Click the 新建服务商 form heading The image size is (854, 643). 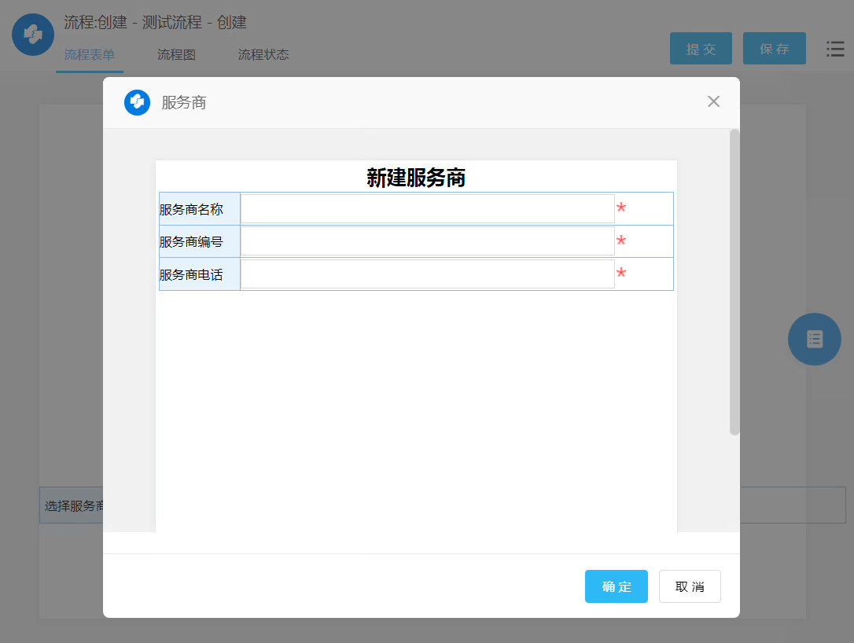click(416, 178)
